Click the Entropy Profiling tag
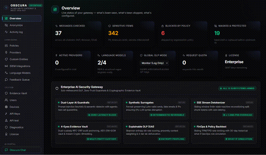The width and height of the screenshot is (266, 155). pyautogui.click(x=172, y=139)
